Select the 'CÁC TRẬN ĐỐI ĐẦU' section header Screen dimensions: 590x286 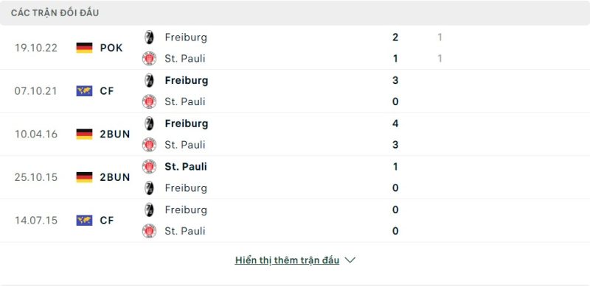(55, 12)
